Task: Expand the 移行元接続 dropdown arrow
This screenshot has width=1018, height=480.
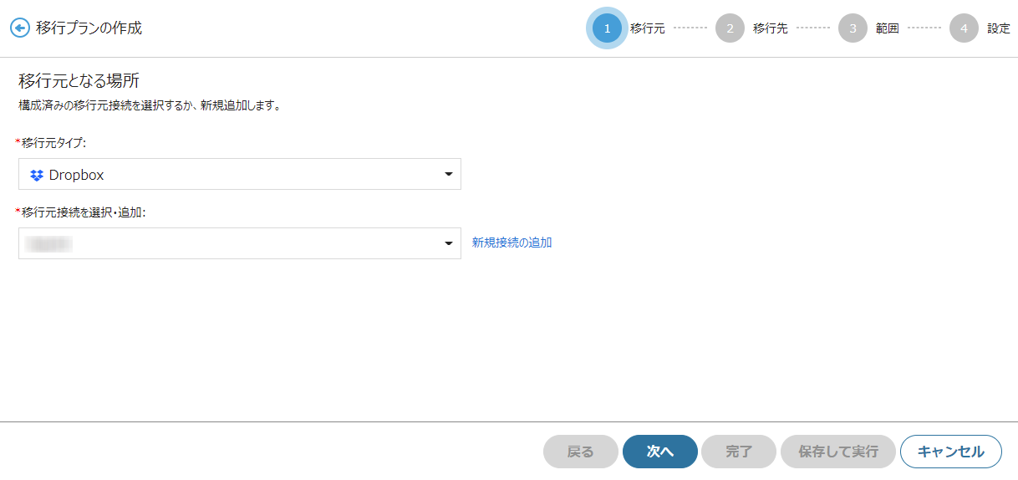Action: 449,243
